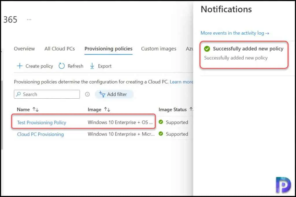
Task: Click the Supported status icon for Cloud PC Provisioning
Action: 161,134
